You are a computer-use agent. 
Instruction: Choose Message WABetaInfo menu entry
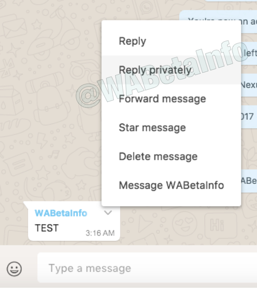point(171,185)
